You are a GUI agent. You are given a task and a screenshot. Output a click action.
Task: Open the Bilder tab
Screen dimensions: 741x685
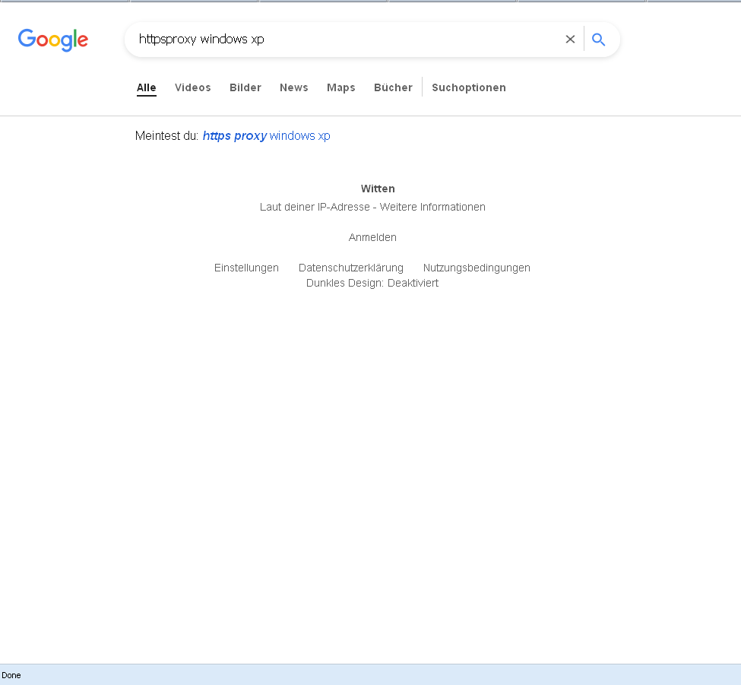(245, 87)
